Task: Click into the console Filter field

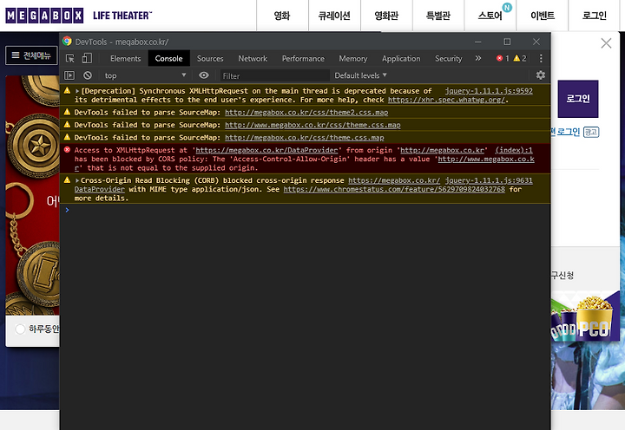Action: pyautogui.click(x=275, y=75)
